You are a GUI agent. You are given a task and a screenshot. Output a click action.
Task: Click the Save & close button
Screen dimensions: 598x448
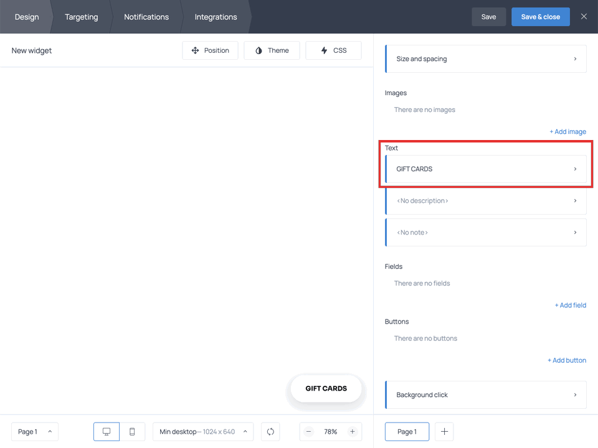tap(540, 17)
